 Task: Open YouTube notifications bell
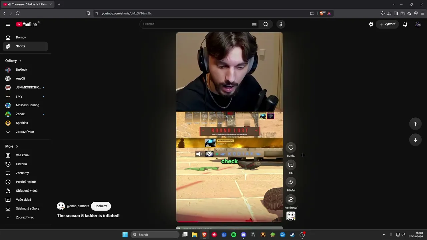[405, 24]
